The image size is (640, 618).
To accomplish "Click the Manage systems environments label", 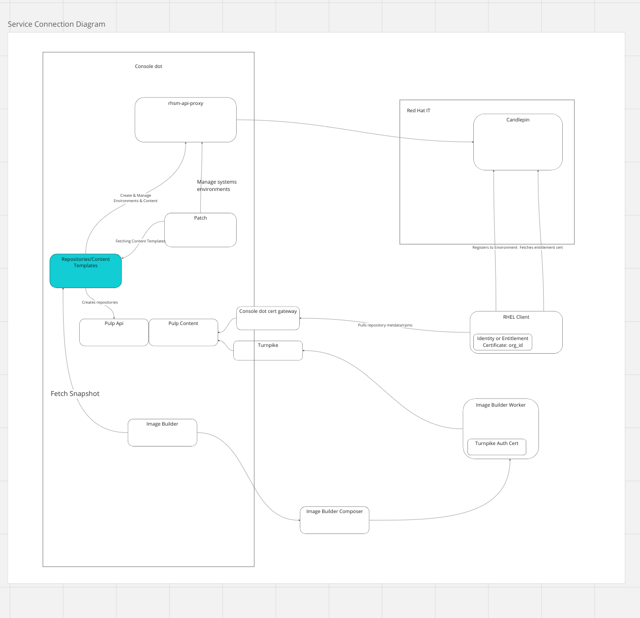I will [x=217, y=186].
